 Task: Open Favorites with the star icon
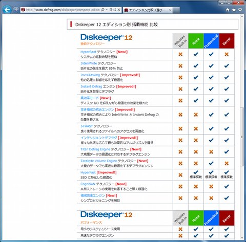point(234,10)
